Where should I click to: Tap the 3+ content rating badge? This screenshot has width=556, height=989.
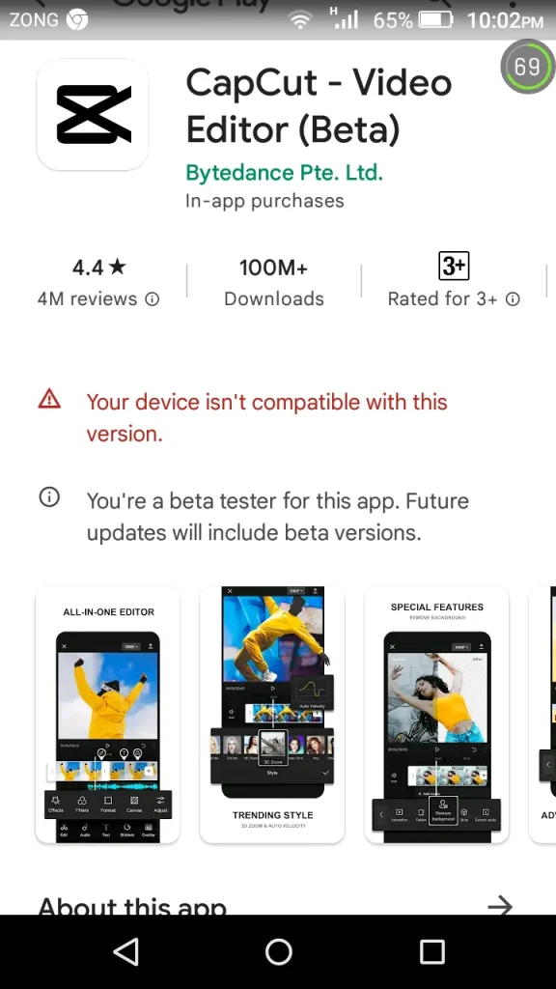click(x=454, y=267)
